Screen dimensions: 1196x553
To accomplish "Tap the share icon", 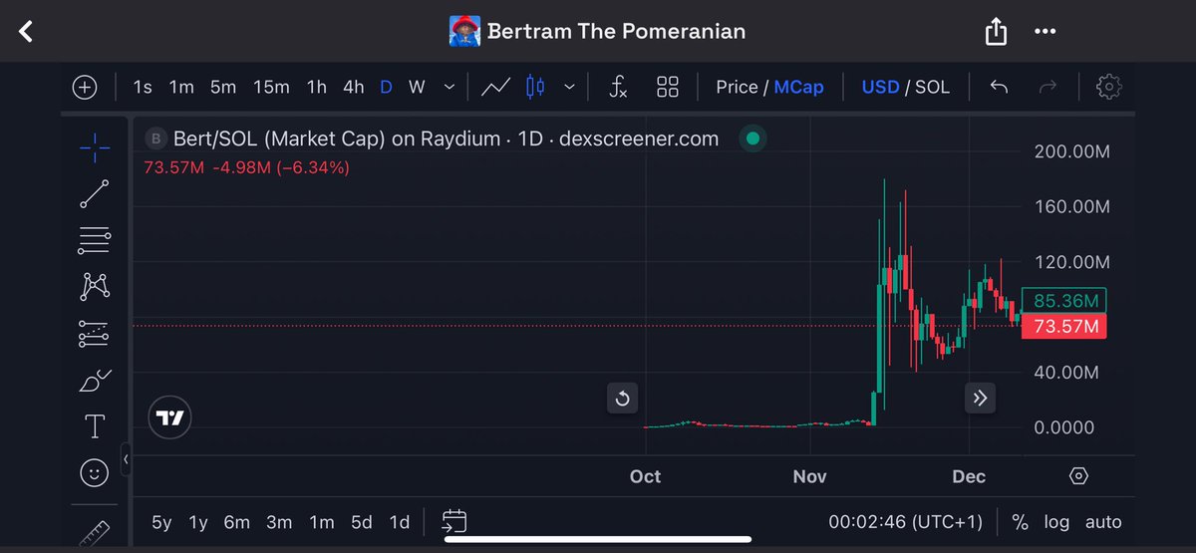I will [996, 32].
